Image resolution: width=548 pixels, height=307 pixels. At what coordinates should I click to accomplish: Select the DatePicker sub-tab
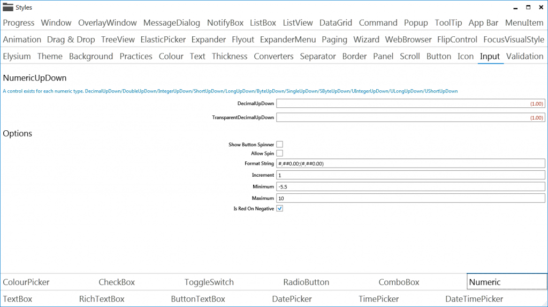(292, 299)
